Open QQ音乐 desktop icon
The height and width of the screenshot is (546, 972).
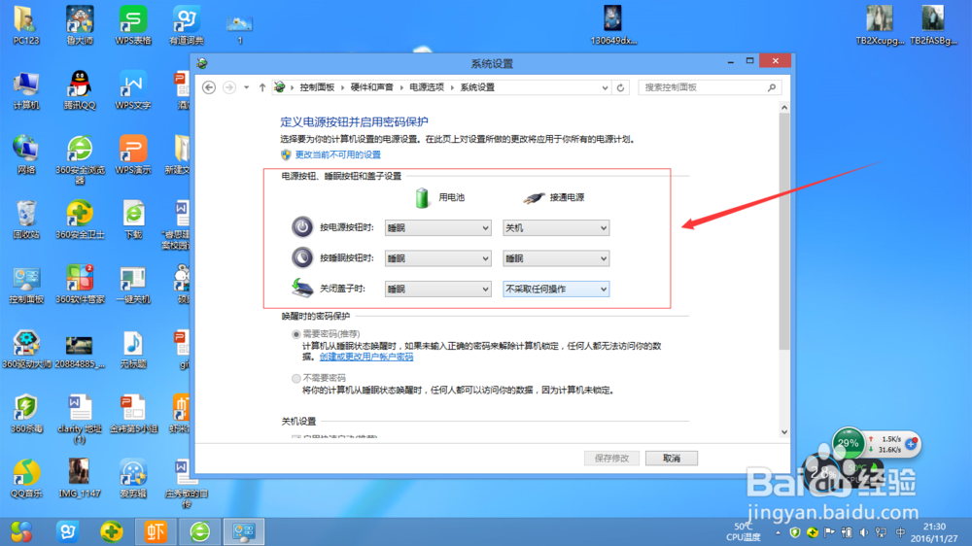point(25,478)
